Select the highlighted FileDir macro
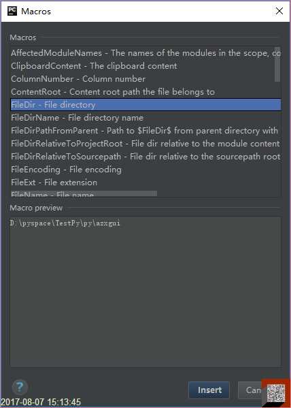Image resolution: width=291 pixels, height=408 pixels. pyautogui.click(x=145, y=105)
